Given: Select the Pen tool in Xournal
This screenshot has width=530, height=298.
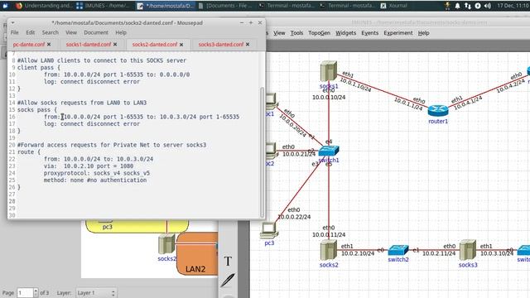Looking at the screenshot, I should click(x=228, y=280).
